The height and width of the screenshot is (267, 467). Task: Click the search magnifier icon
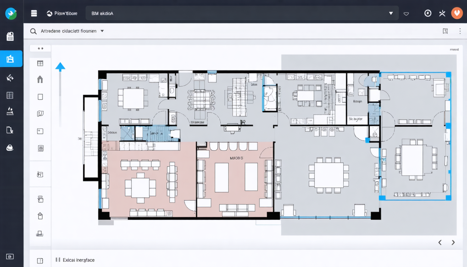click(x=33, y=31)
